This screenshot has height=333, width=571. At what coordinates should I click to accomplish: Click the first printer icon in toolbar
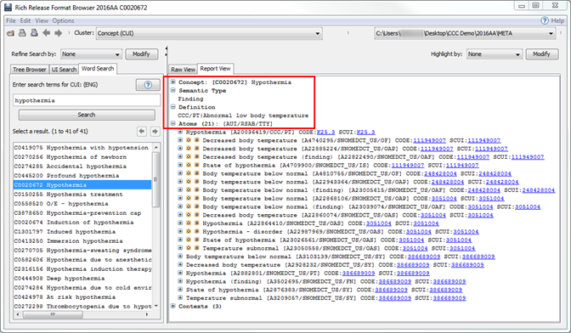click(22, 33)
